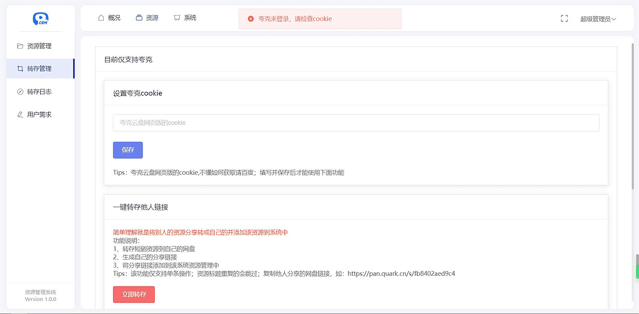Click the home icon beside 概况

pyautogui.click(x=101, y=18)
